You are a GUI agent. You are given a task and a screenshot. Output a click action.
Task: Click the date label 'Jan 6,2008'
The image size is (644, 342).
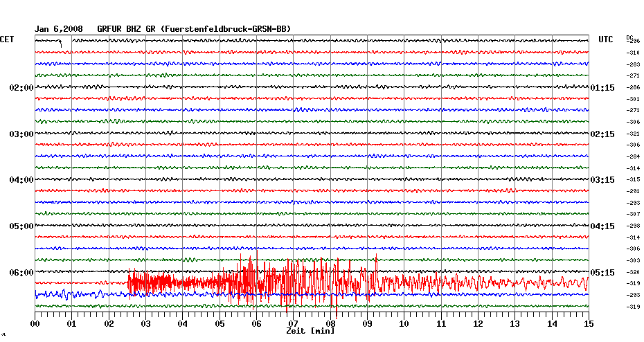[x=58, y=29]
